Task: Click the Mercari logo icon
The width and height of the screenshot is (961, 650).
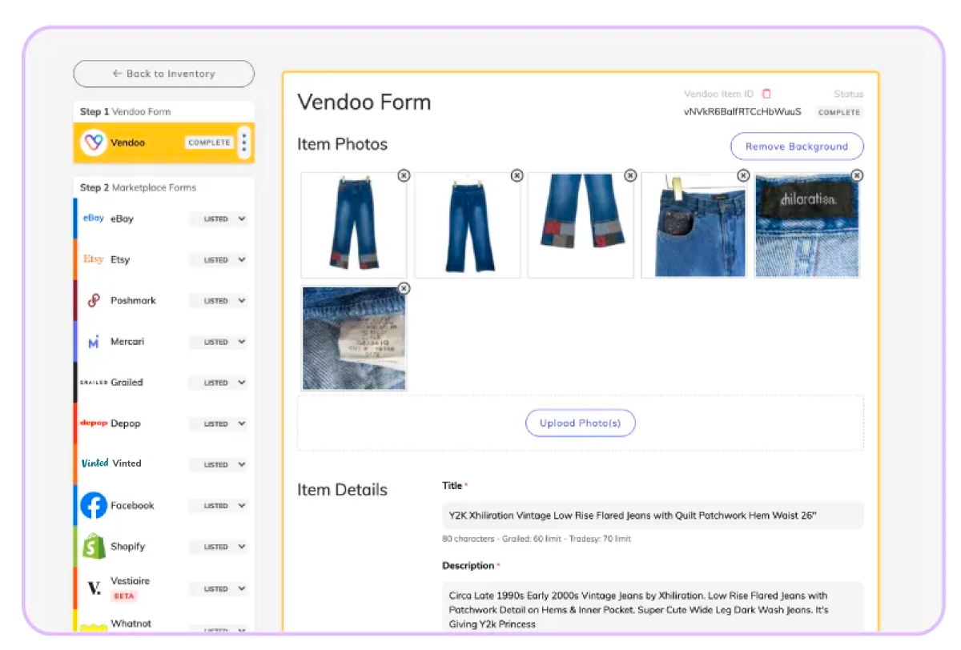Action: coord(94,342)
